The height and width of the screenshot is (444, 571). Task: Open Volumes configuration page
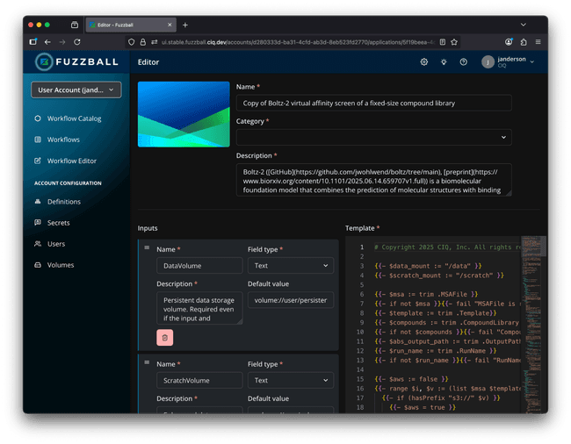[61, 265]
